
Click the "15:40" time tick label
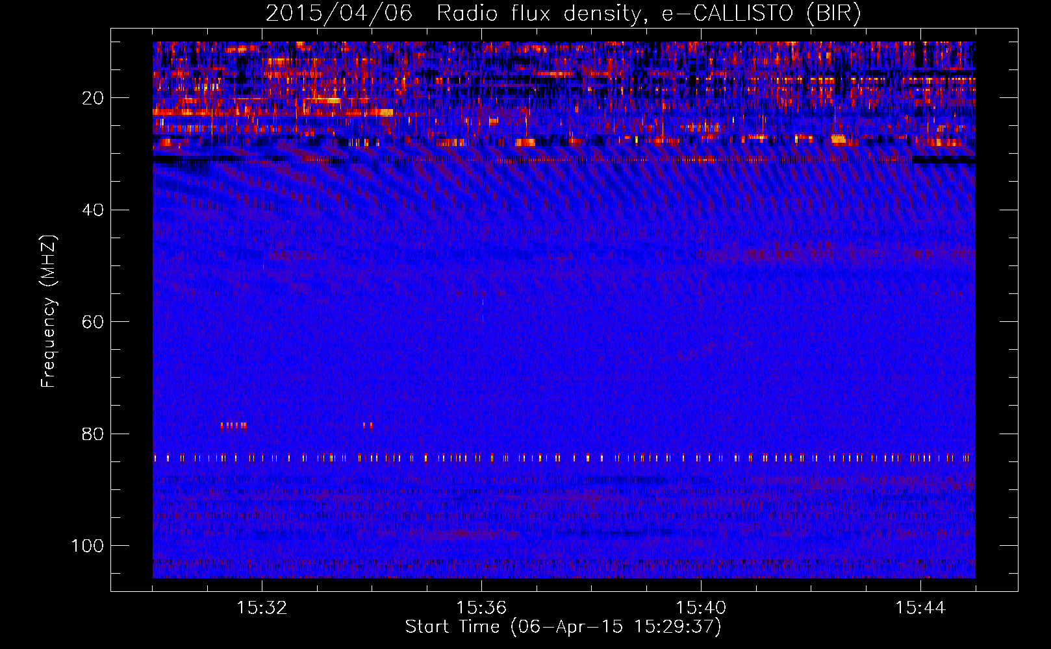tap(701, 608)
